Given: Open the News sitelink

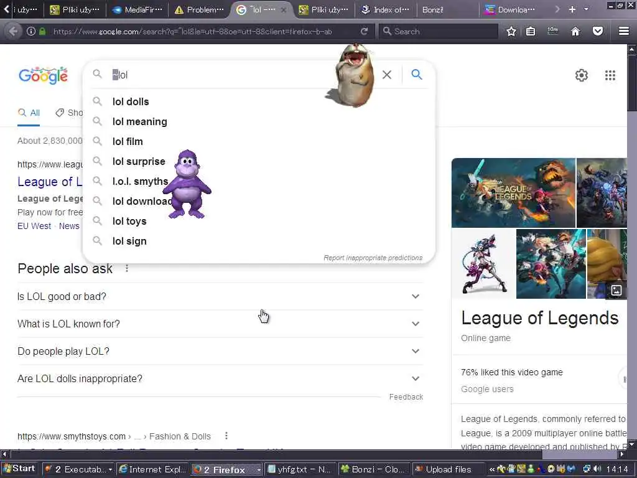Looking at the screenshot, I should (x=69, y=226).
